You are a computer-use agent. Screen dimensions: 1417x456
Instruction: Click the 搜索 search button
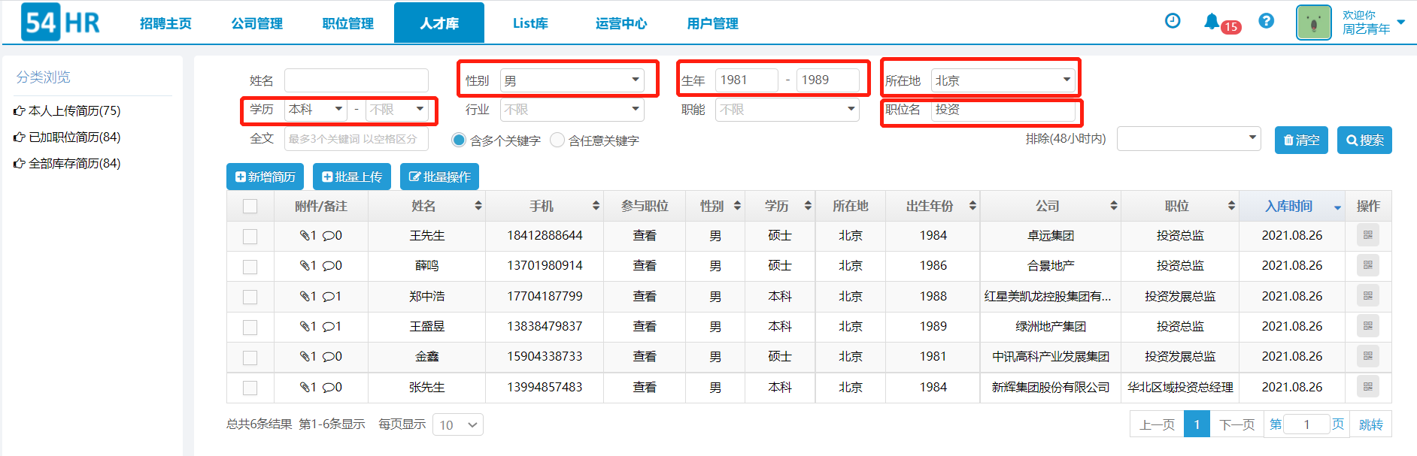tap(1364, 140)
